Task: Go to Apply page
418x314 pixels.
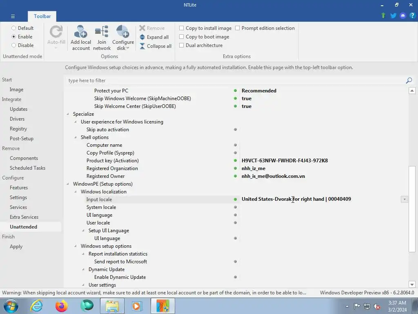Action: coord(16,247)
